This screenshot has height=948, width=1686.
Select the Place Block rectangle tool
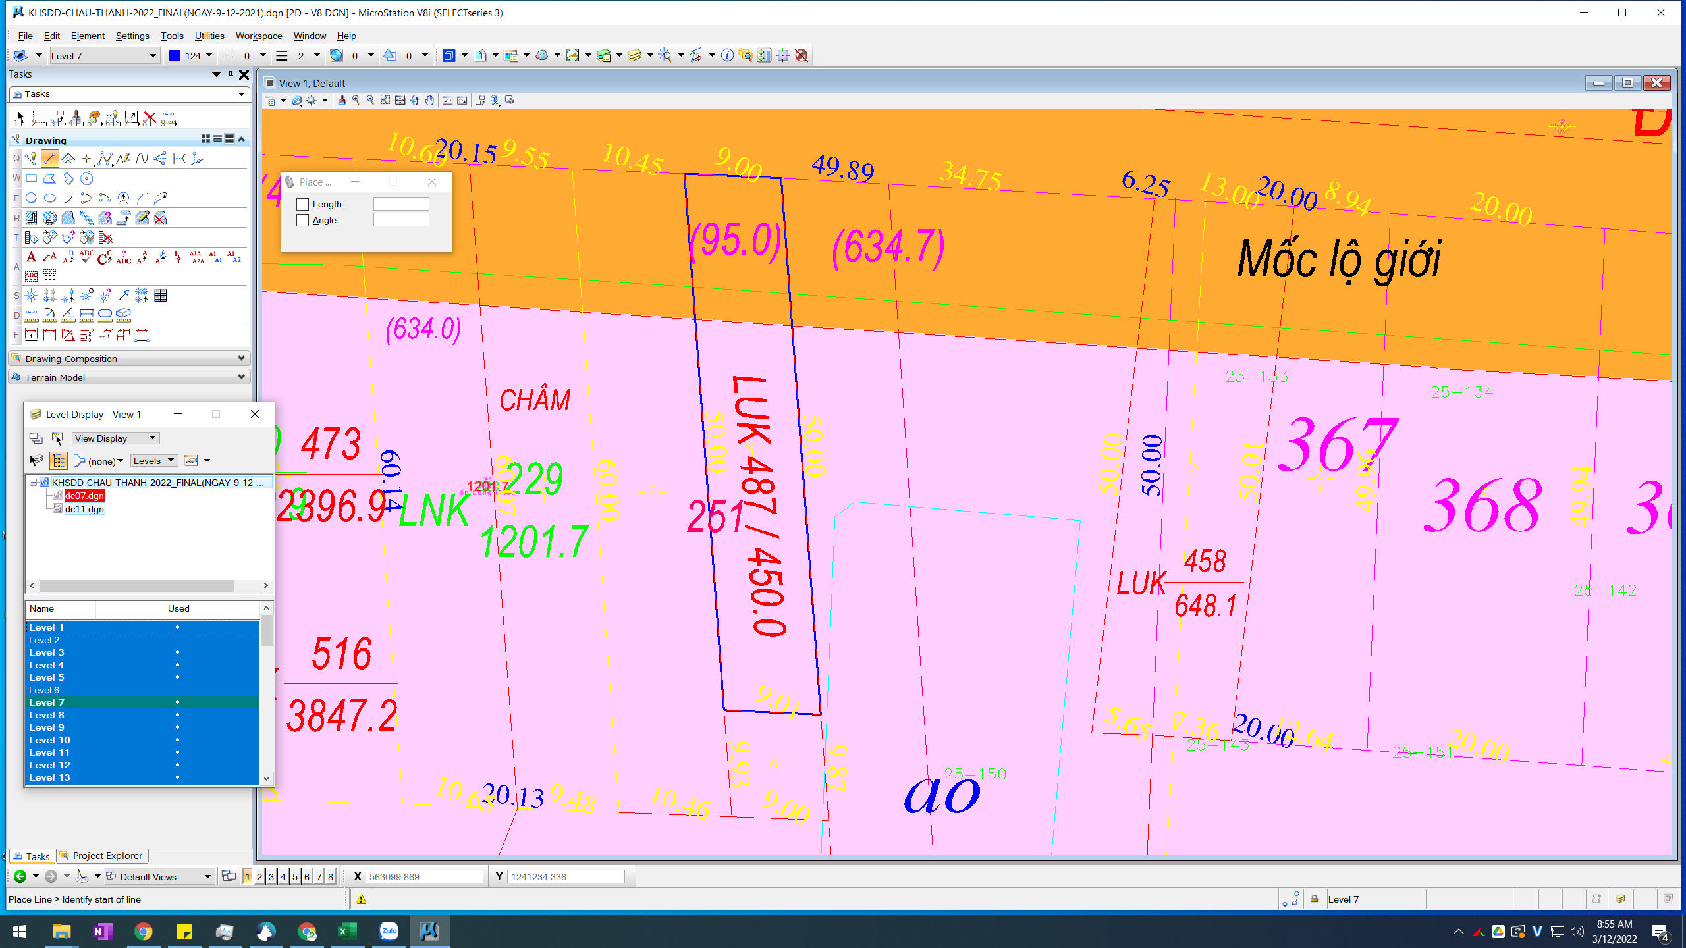click(31, 178)
